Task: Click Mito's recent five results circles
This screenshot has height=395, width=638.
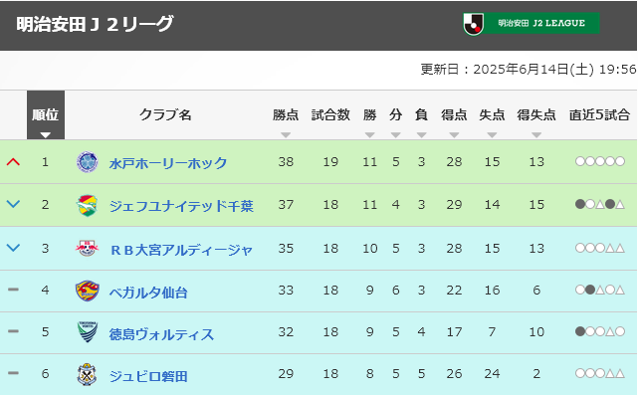Action: point(600,161)
